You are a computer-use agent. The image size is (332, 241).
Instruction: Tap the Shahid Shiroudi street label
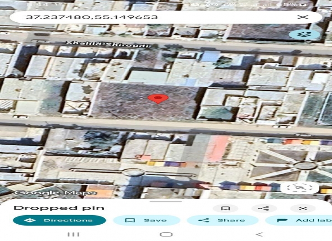(x=108, y=43)
